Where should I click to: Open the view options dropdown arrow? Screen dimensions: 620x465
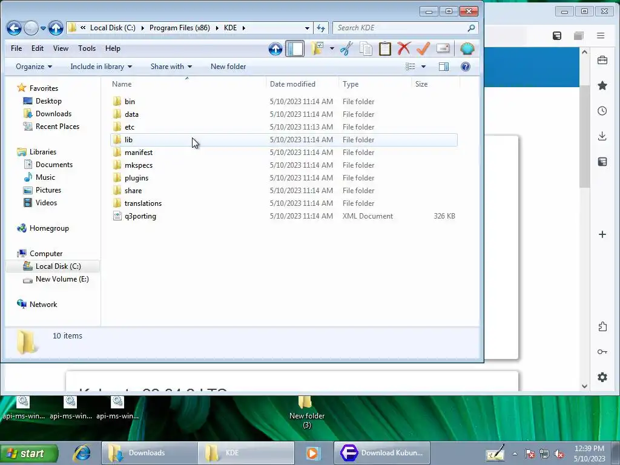tap(423, 67)
